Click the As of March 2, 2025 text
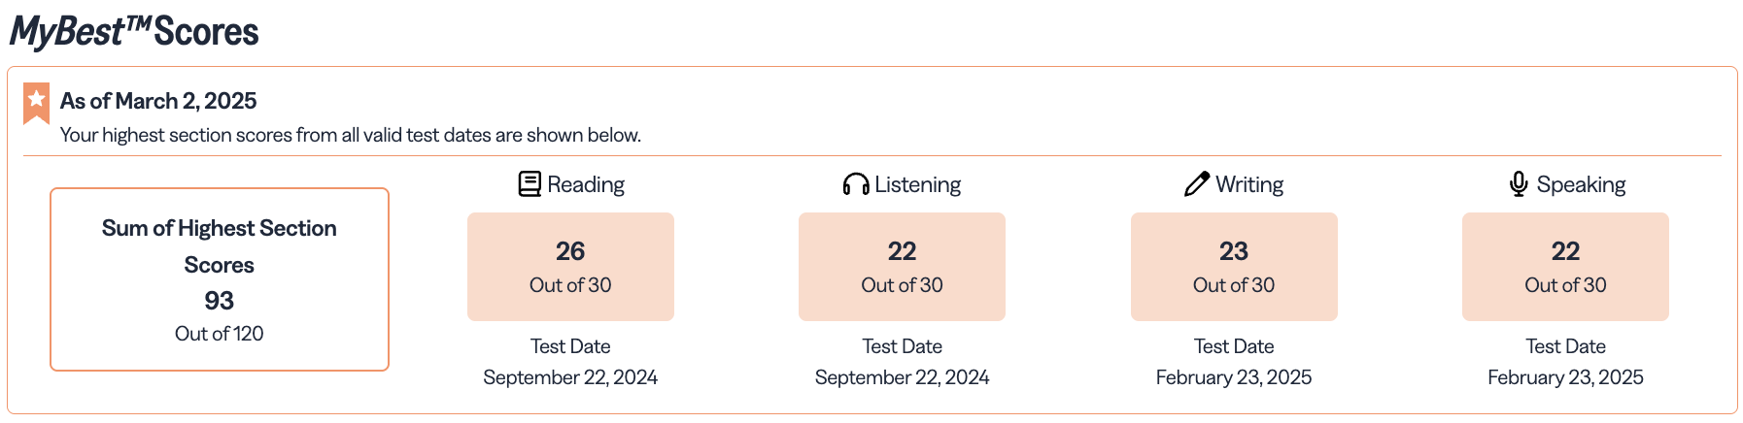 click(x=158, y=101)
